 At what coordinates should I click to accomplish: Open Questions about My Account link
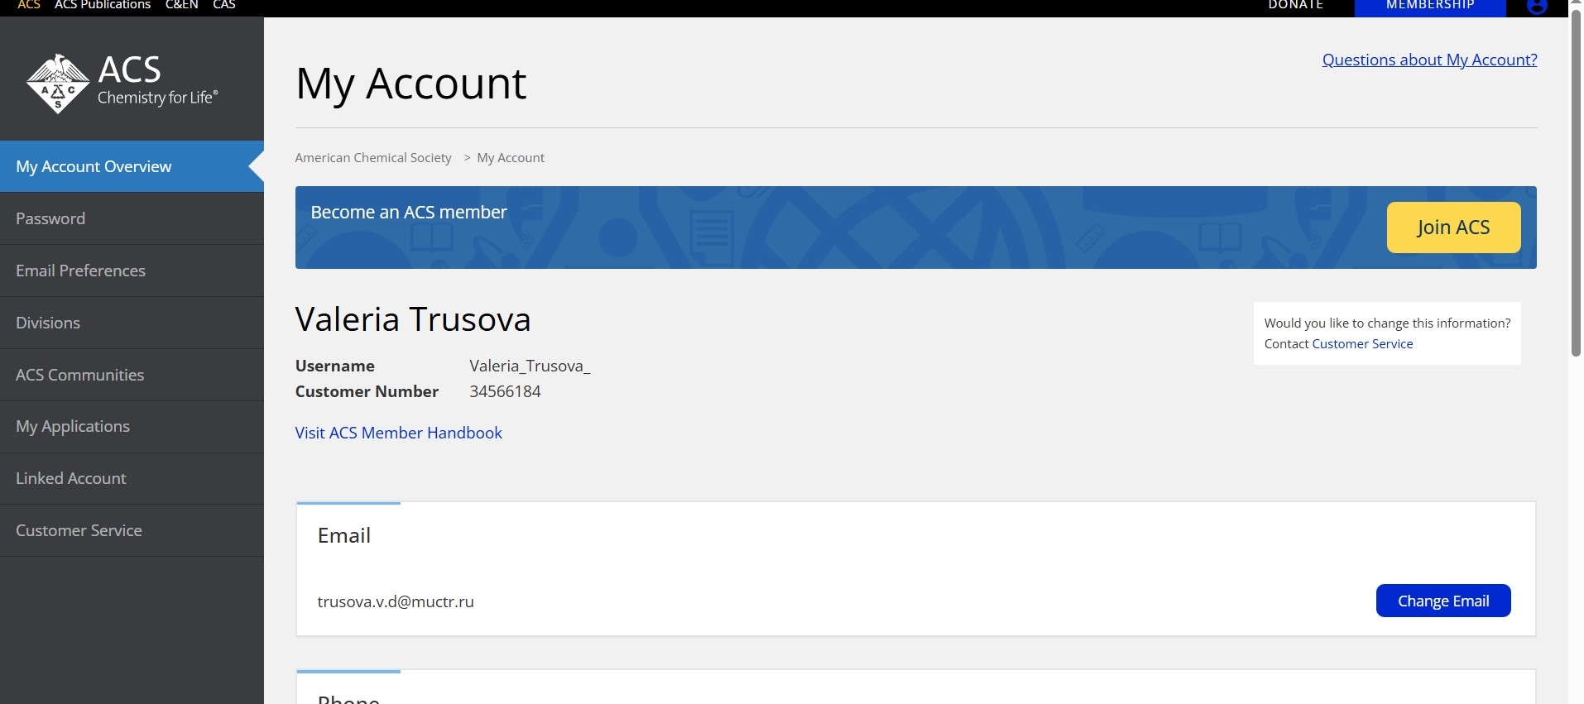tap(1429, 60)
